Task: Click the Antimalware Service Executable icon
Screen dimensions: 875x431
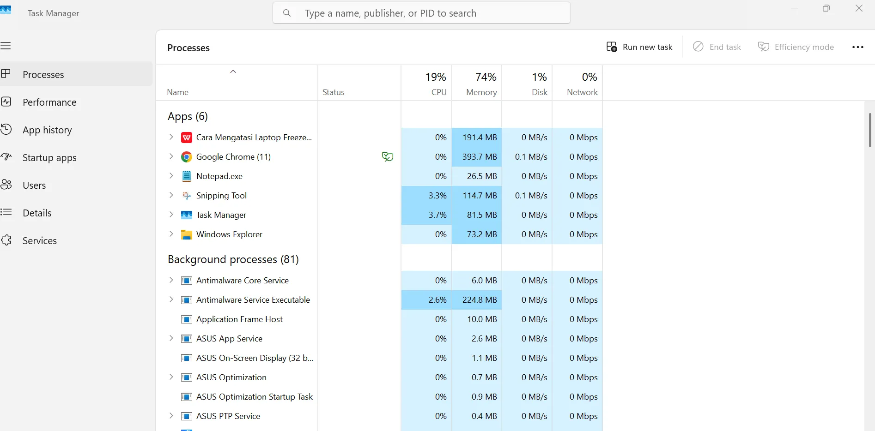Action: 187,300
